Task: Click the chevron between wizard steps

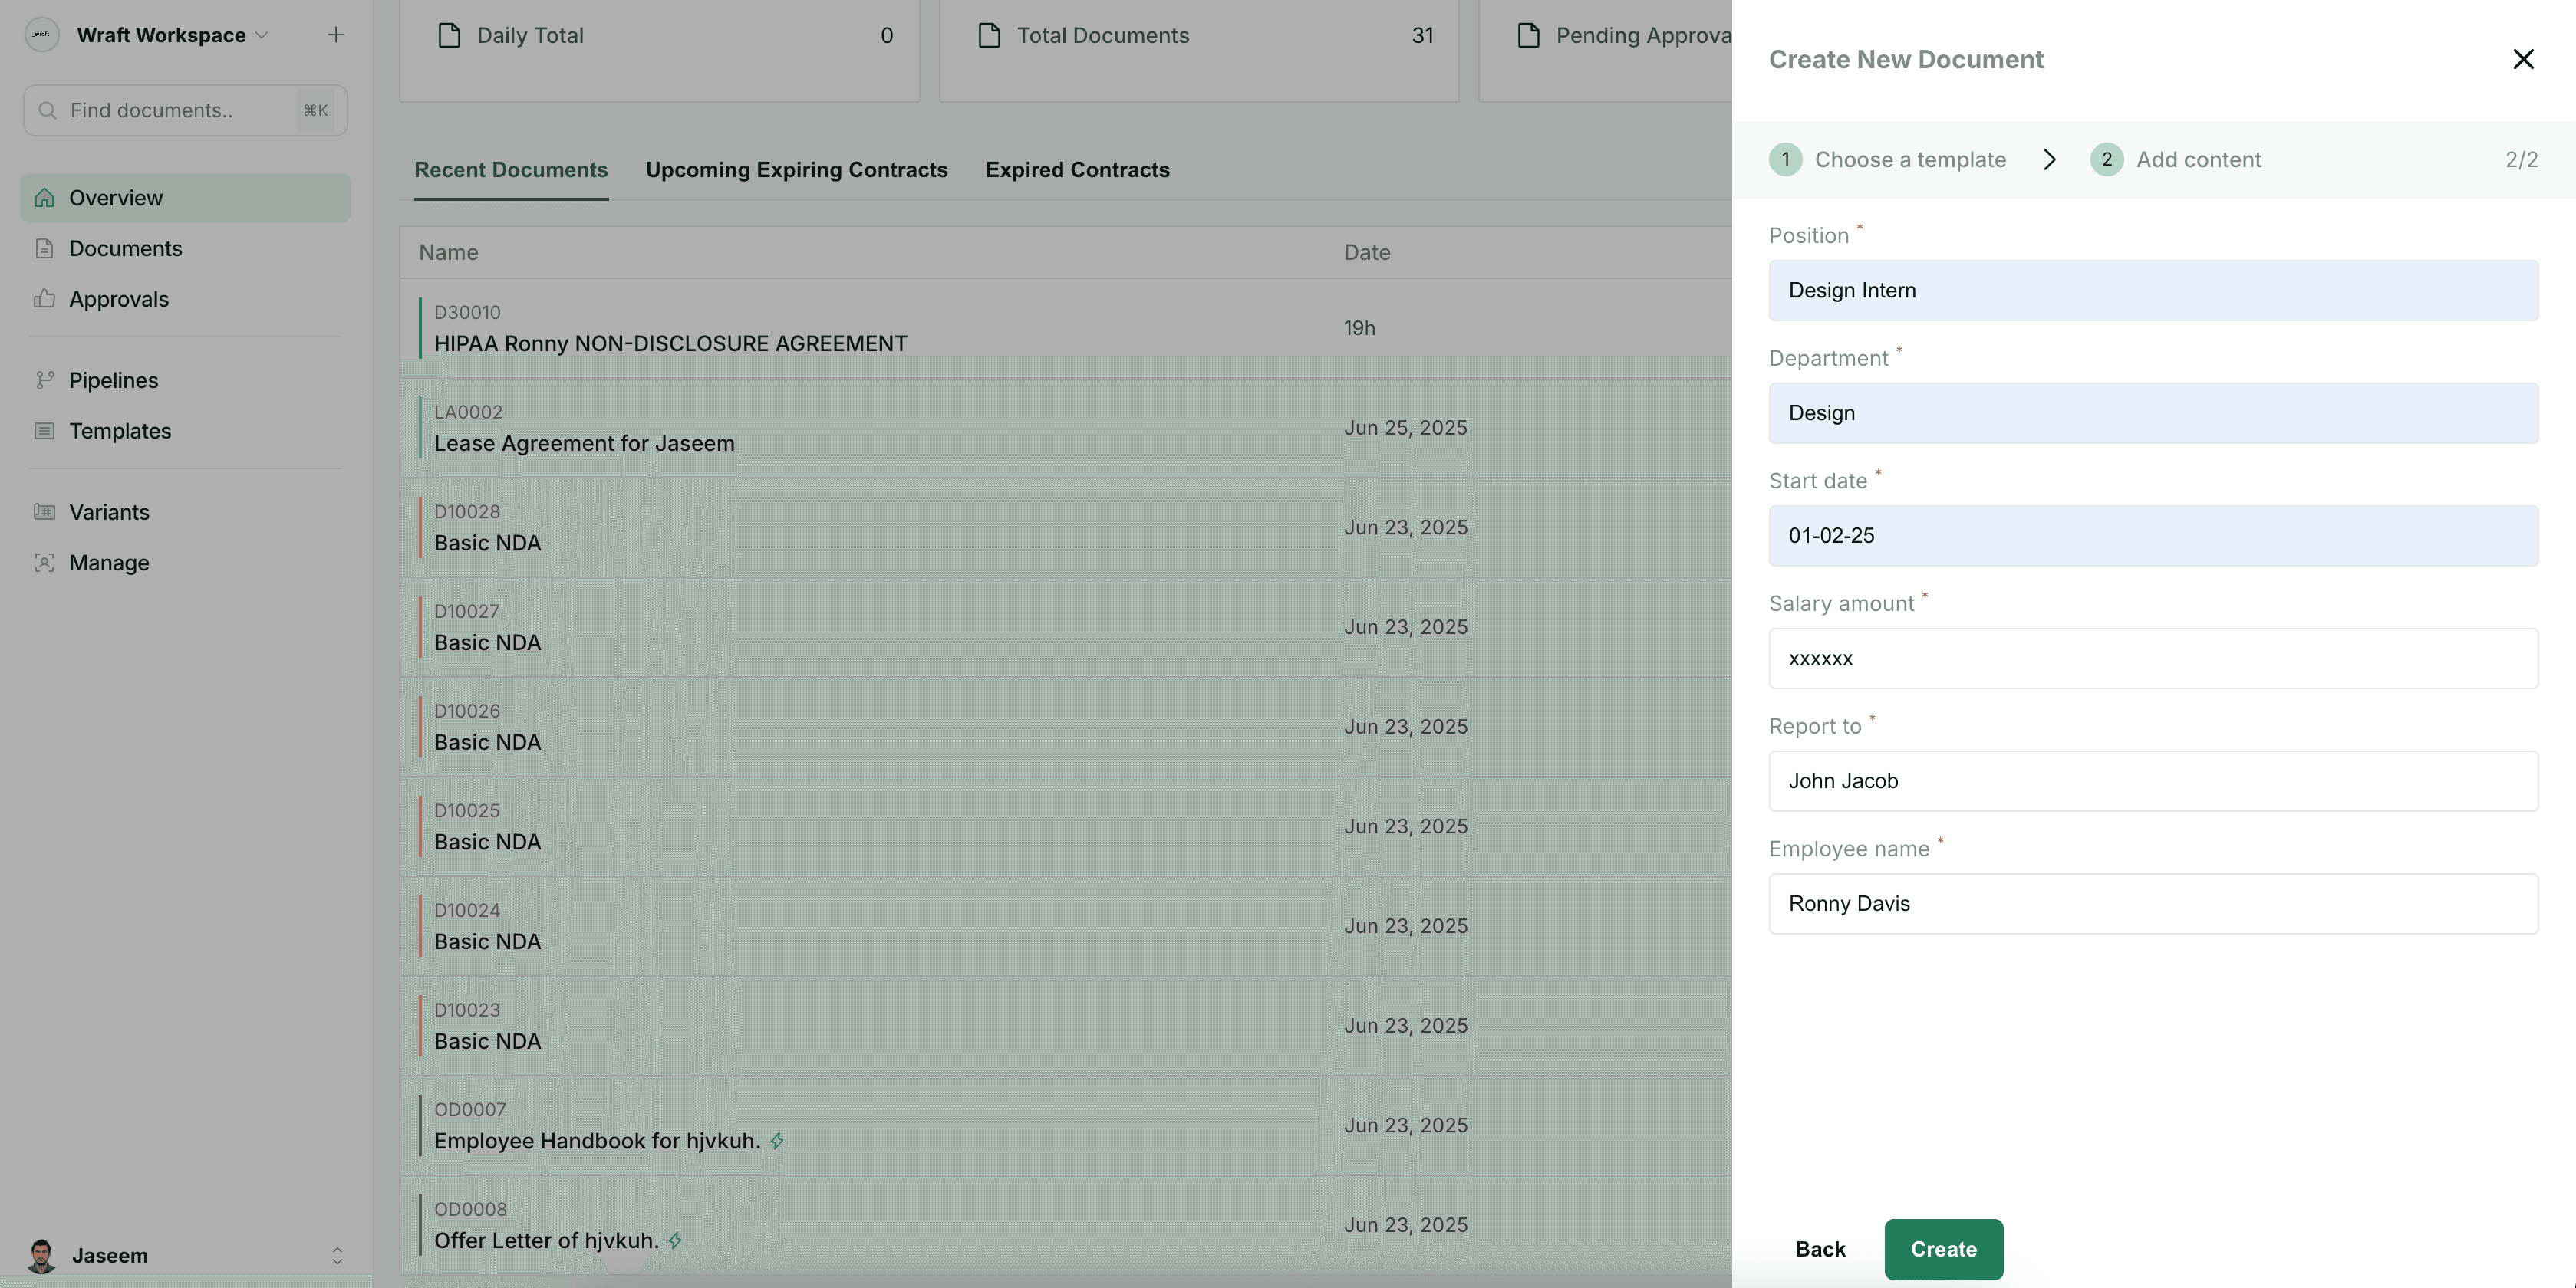Action: (x=2049, y=160)
